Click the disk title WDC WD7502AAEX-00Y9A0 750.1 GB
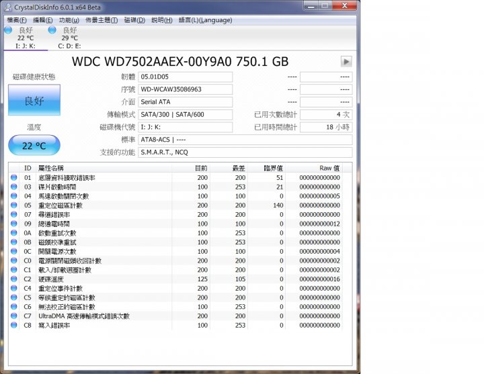 [180, 62]
